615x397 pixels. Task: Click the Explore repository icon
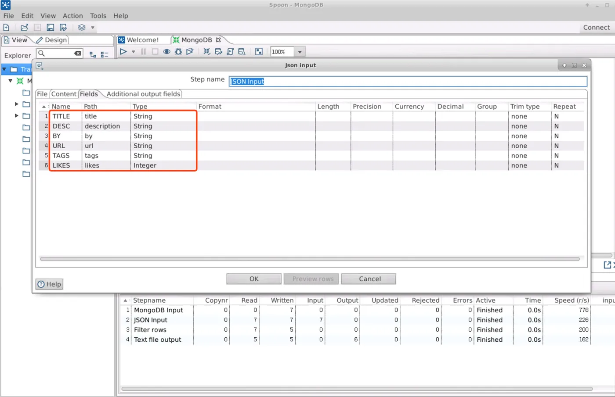tap(37, 27)
